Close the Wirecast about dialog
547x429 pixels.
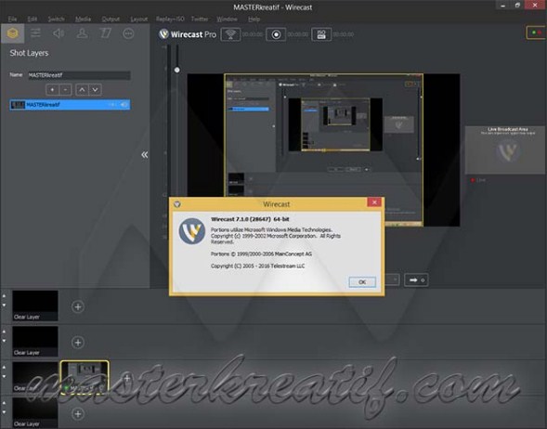(374, 202)
